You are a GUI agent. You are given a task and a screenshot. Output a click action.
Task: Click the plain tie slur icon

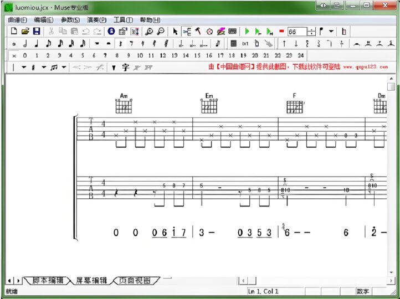point(357,44)
